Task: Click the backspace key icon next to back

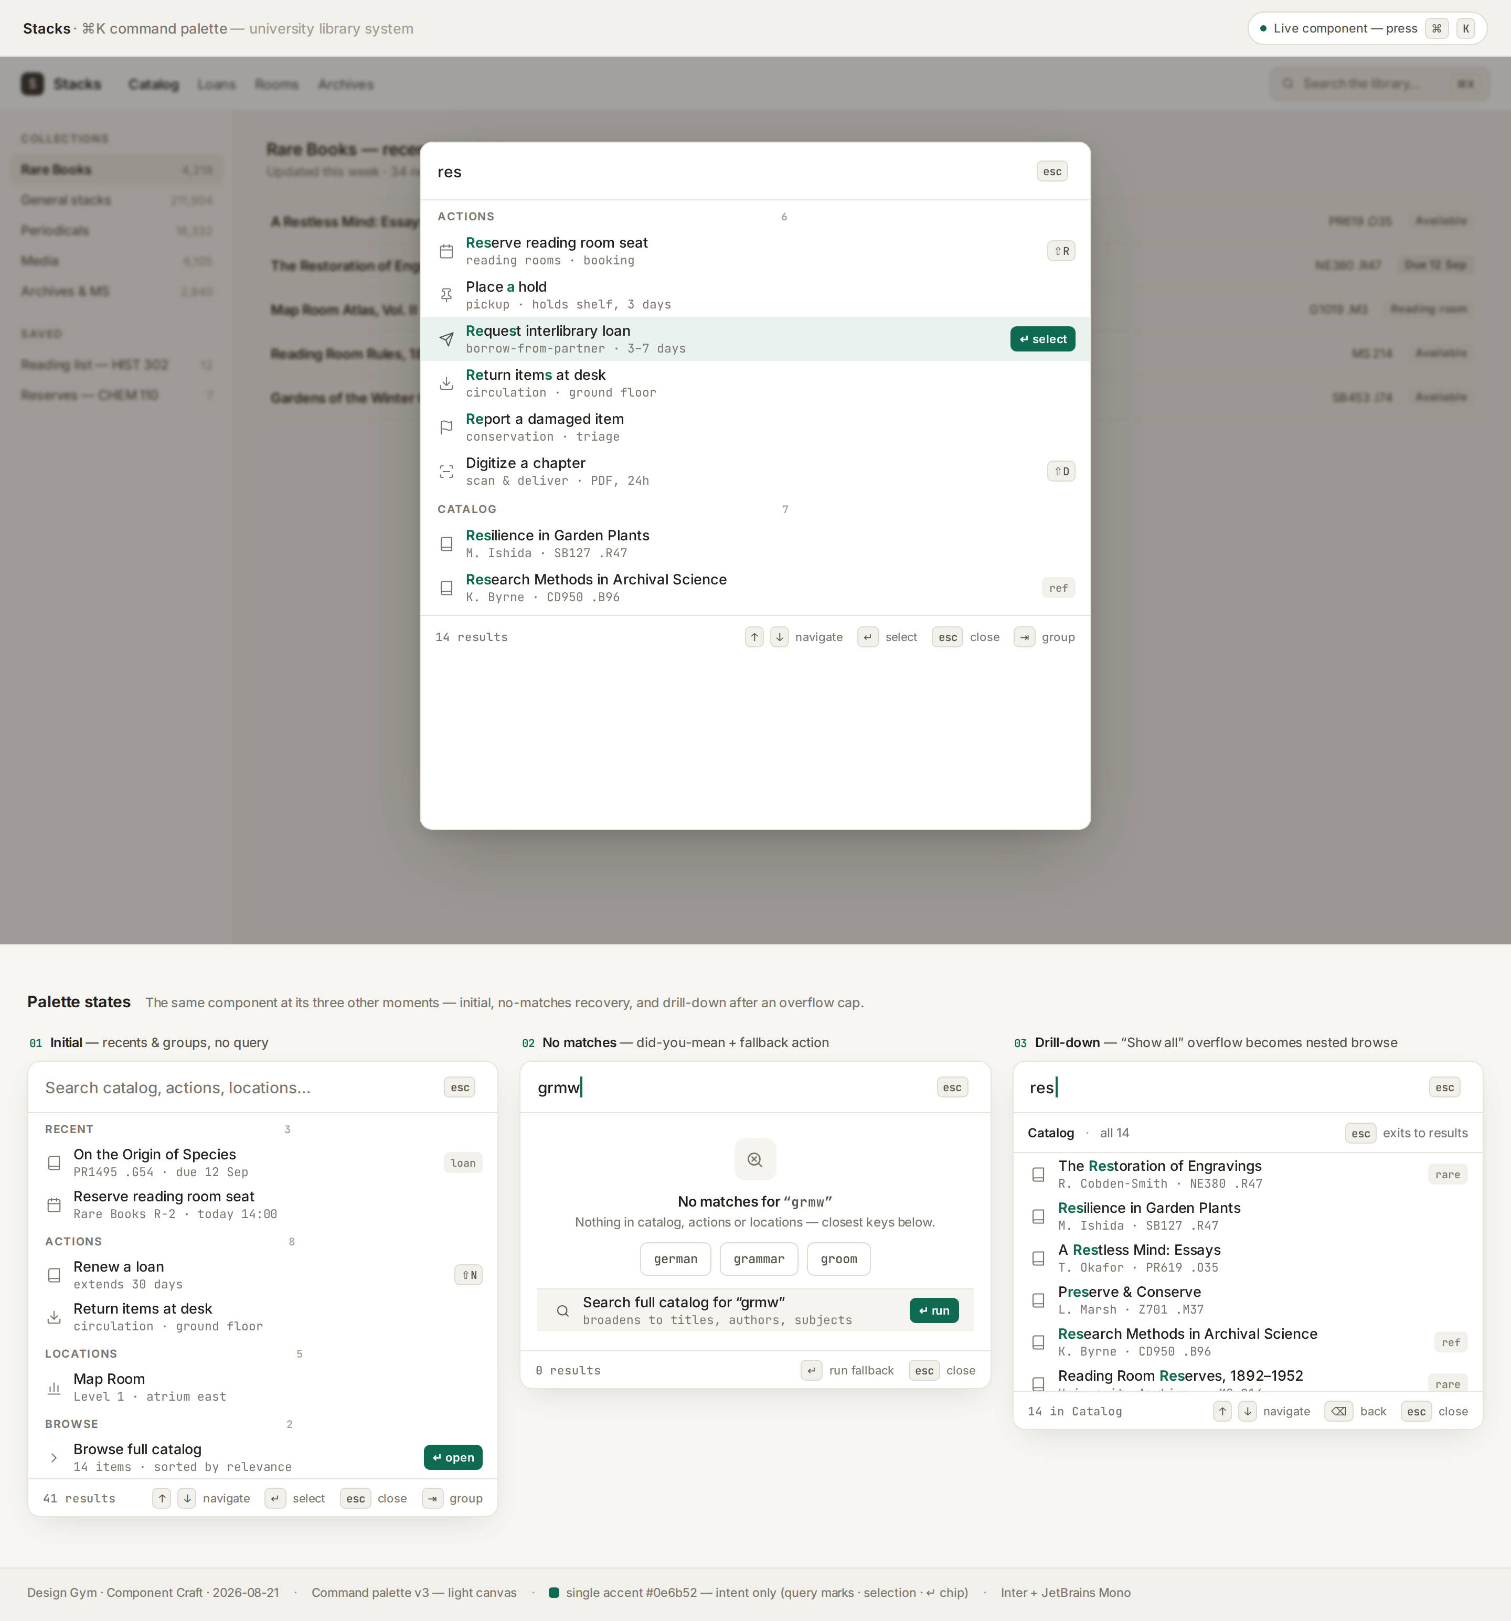Action: [x=1338, y=1412]
